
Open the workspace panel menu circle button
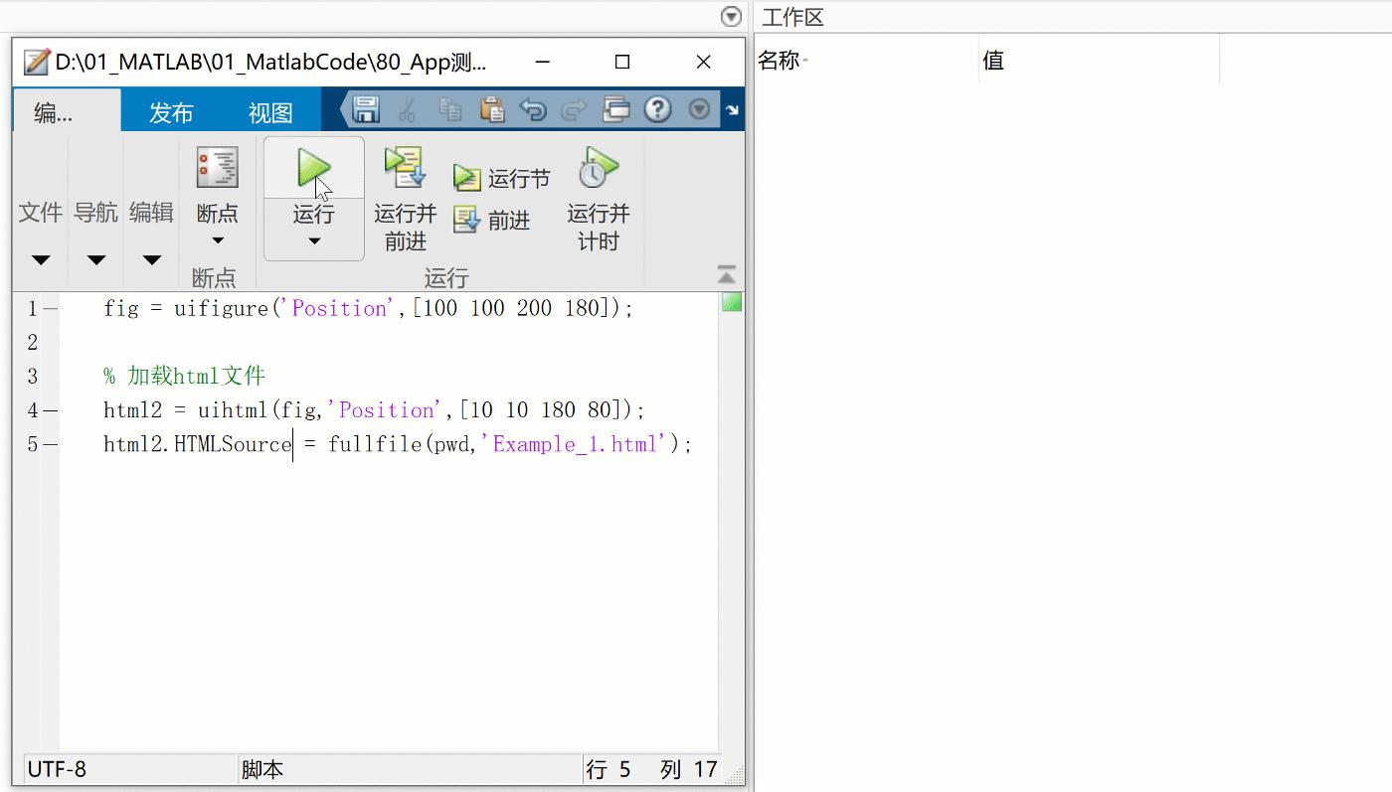pyautogui.click(x=731, y=16)
